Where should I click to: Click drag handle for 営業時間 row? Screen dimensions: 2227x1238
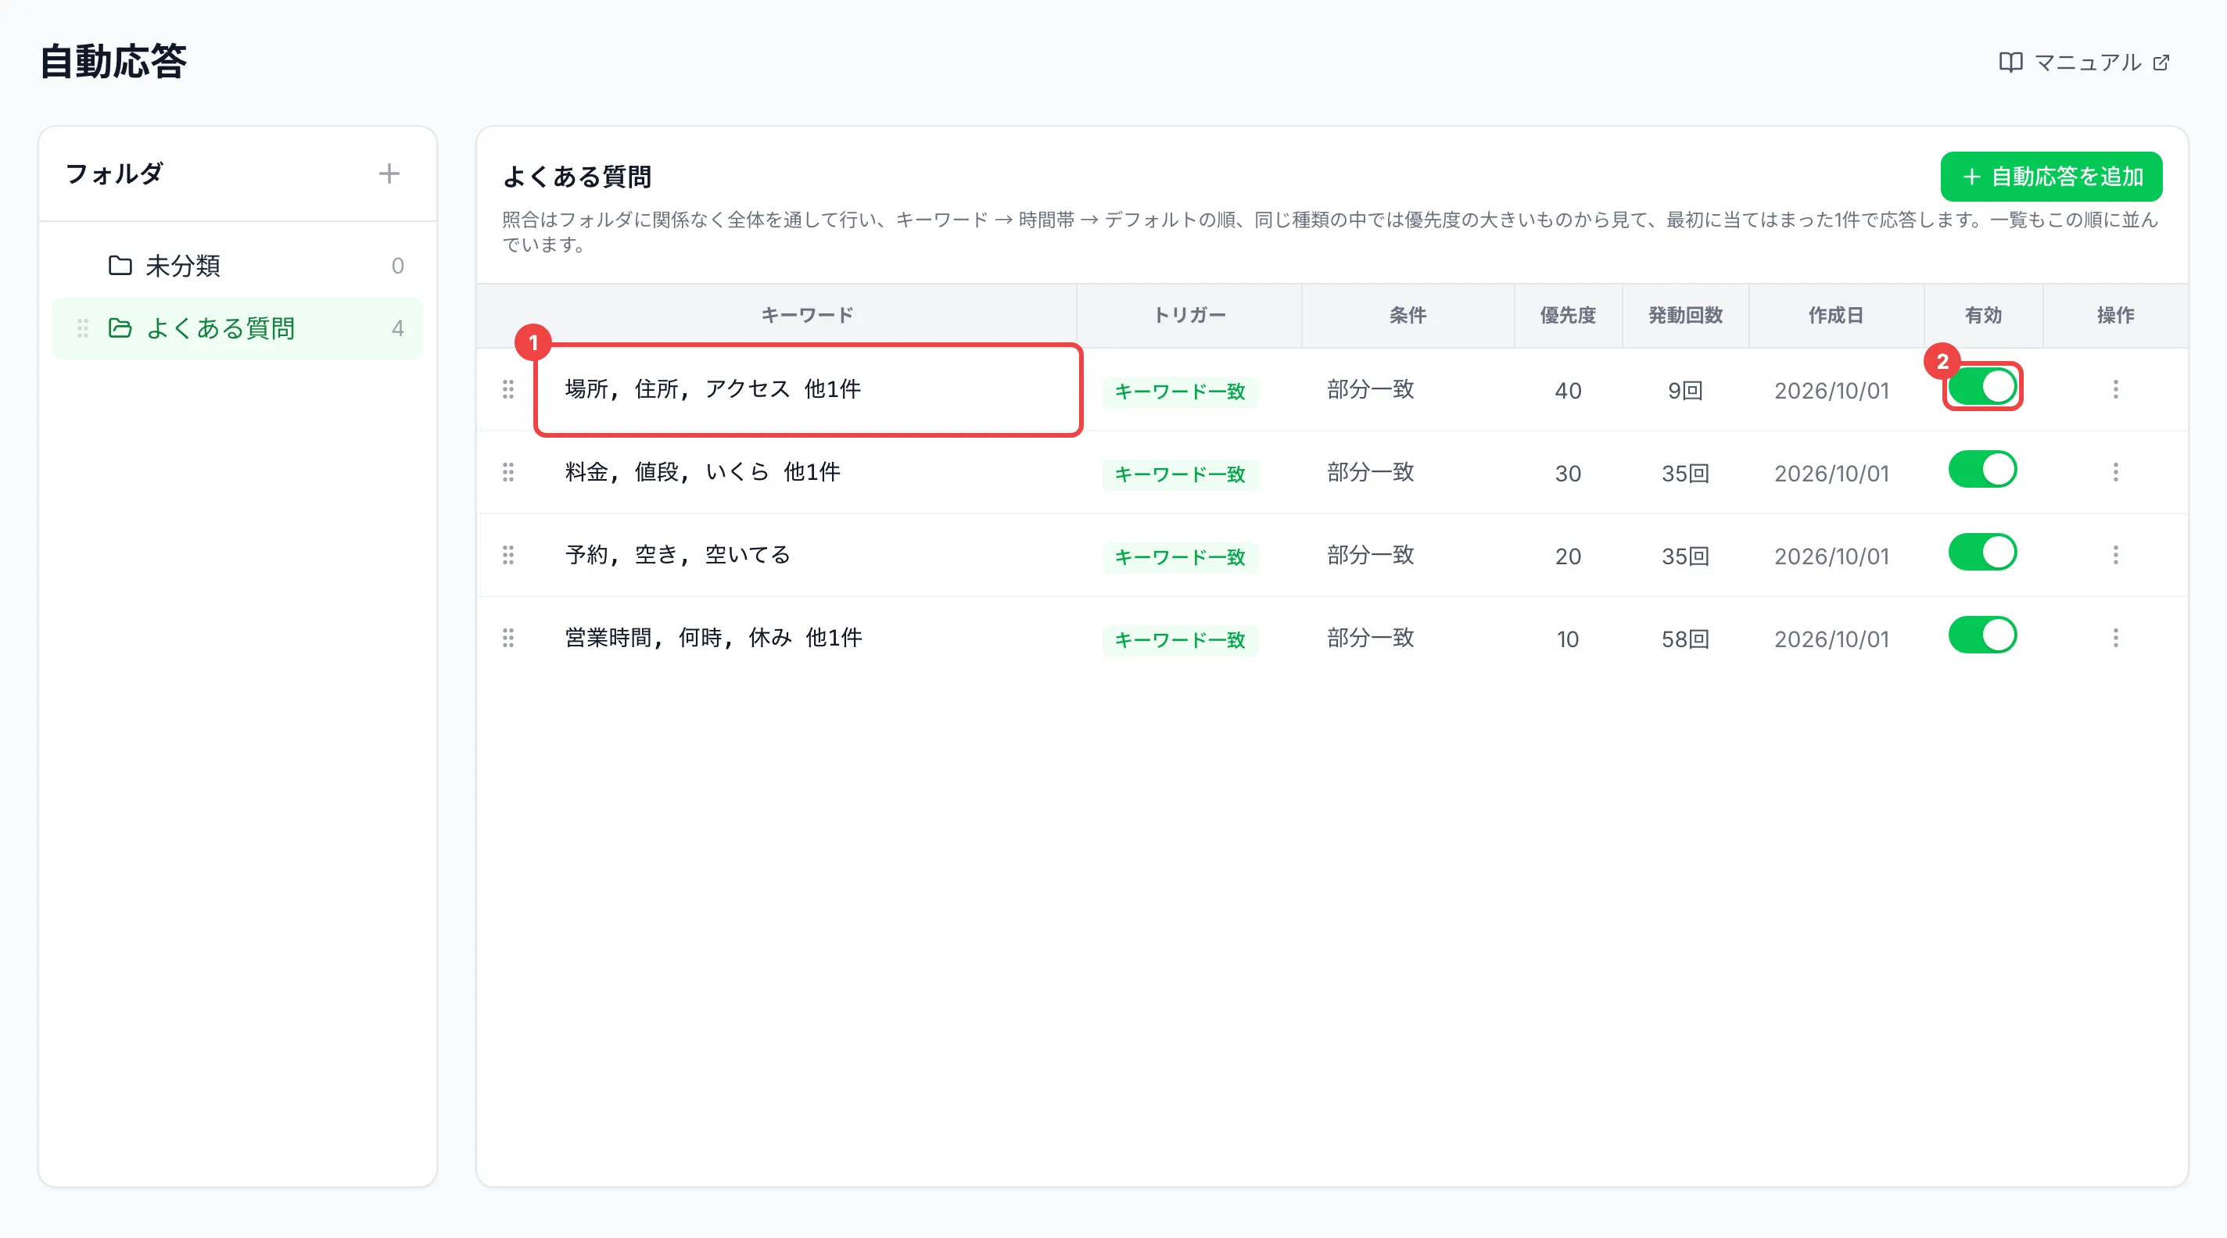coord(508,639)
